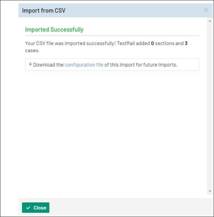Click the empty dialog body area
This screenshot has height=217, width=214.
click(x=112, y=131)
